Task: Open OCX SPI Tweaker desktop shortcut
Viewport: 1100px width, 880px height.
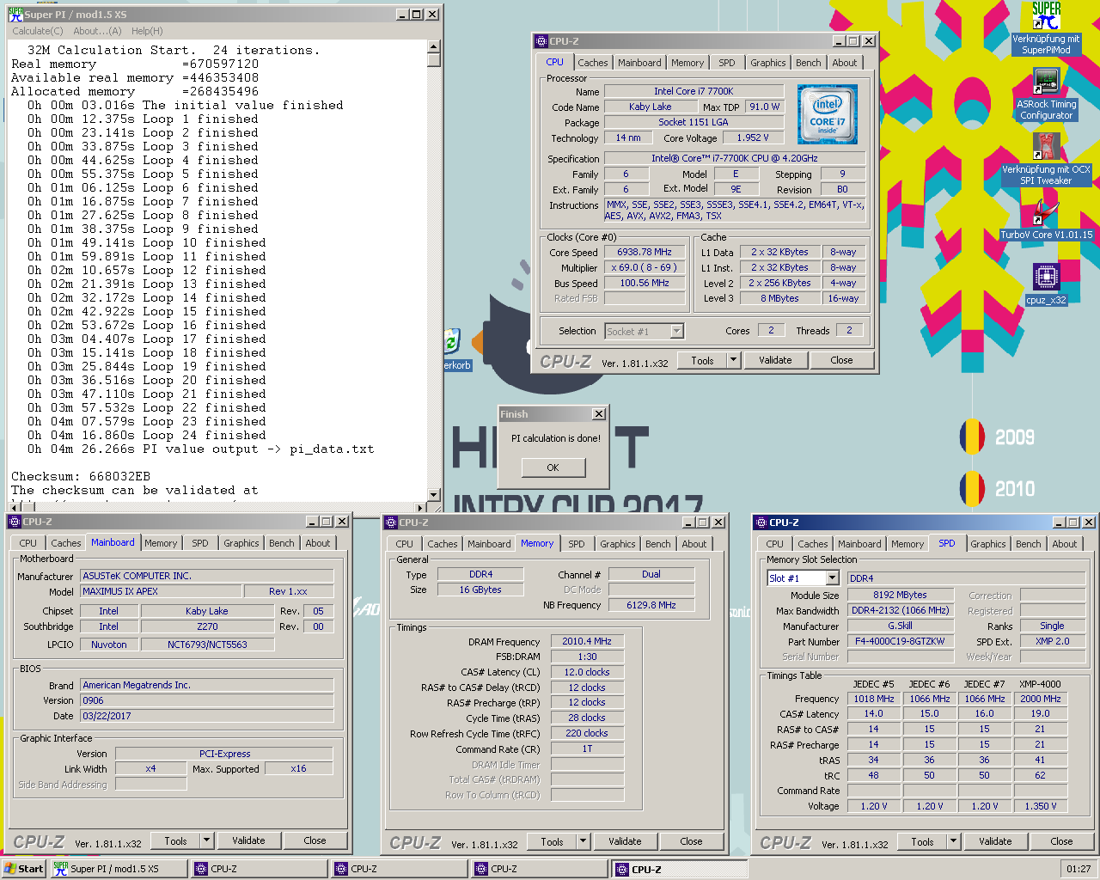Action: 1046,147
